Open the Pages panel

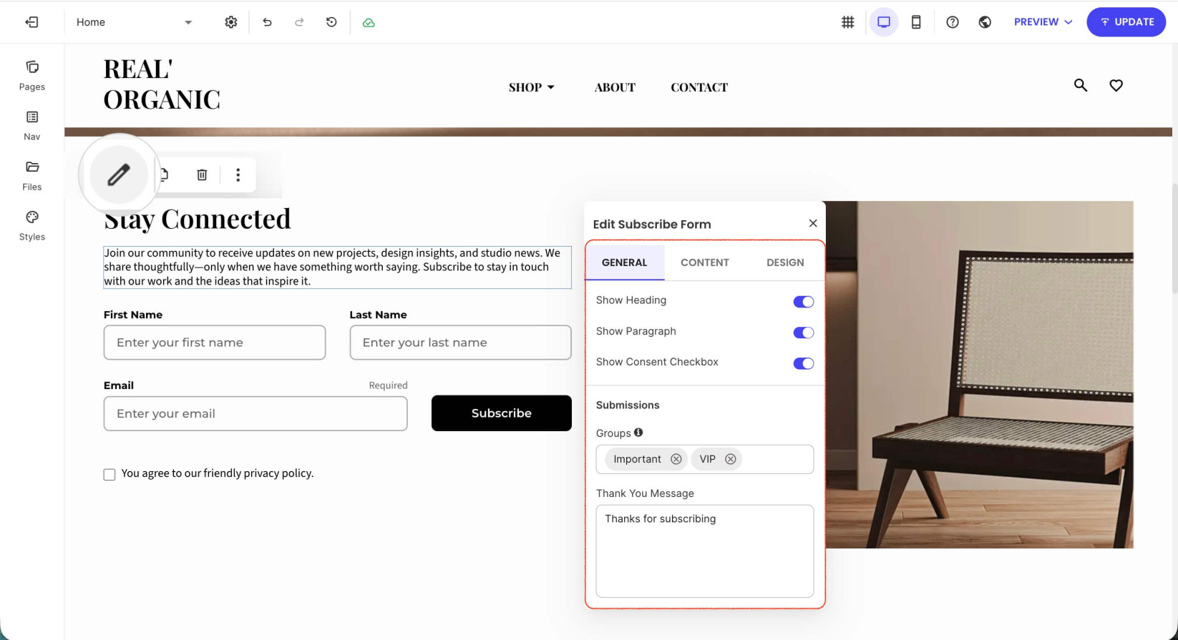click(x=32, y=76)
